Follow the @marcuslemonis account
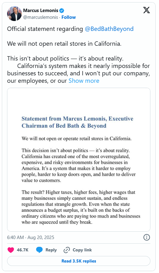159x273 pixels. 69,17
